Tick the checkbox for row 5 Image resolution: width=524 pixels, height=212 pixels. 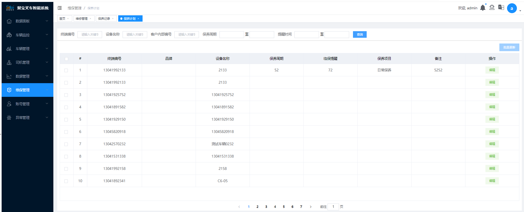pyautogui.click(x=66, y=120)
